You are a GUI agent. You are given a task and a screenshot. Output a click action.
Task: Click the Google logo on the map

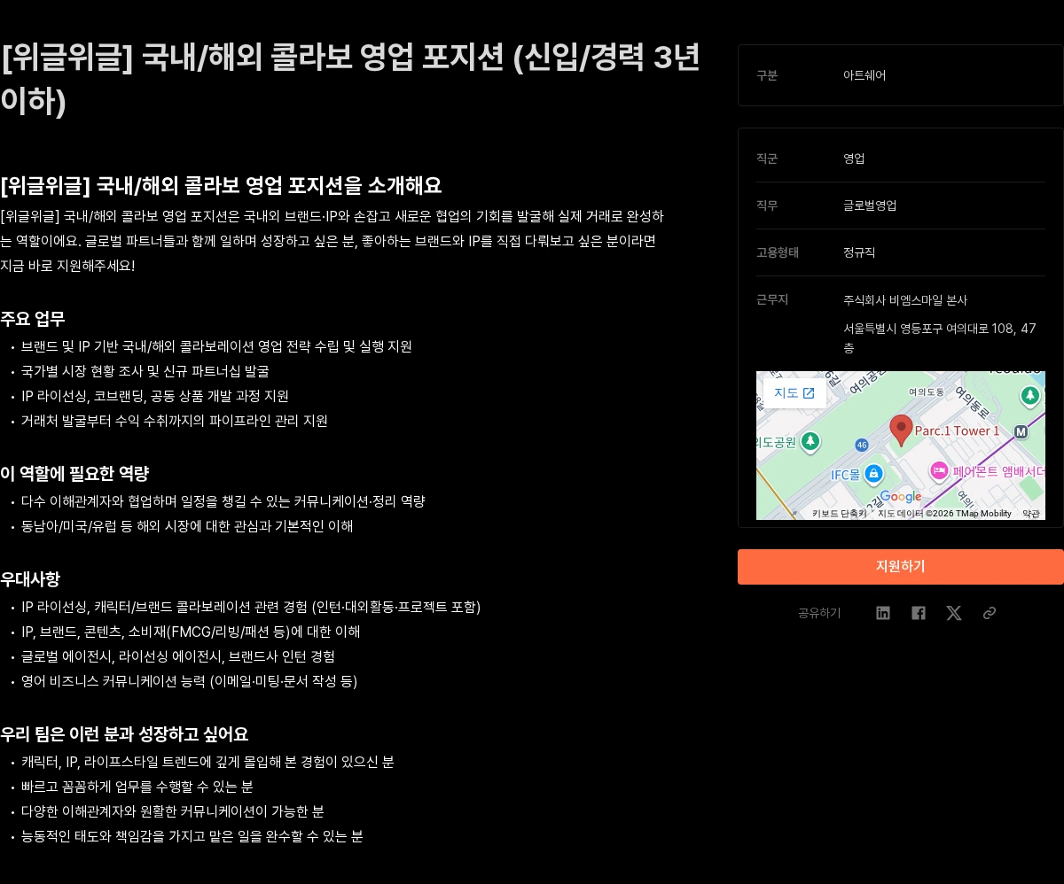click(x=901, y=497)
